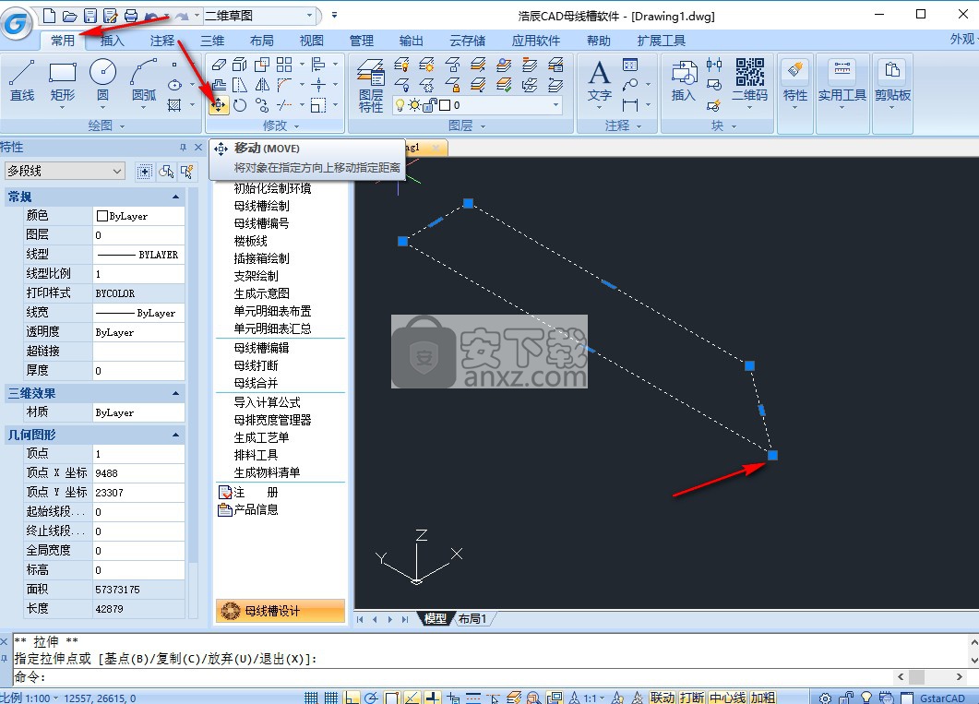Click the 母线槽设计 panel button
The image size is (979, 704).
coord(281,611)
